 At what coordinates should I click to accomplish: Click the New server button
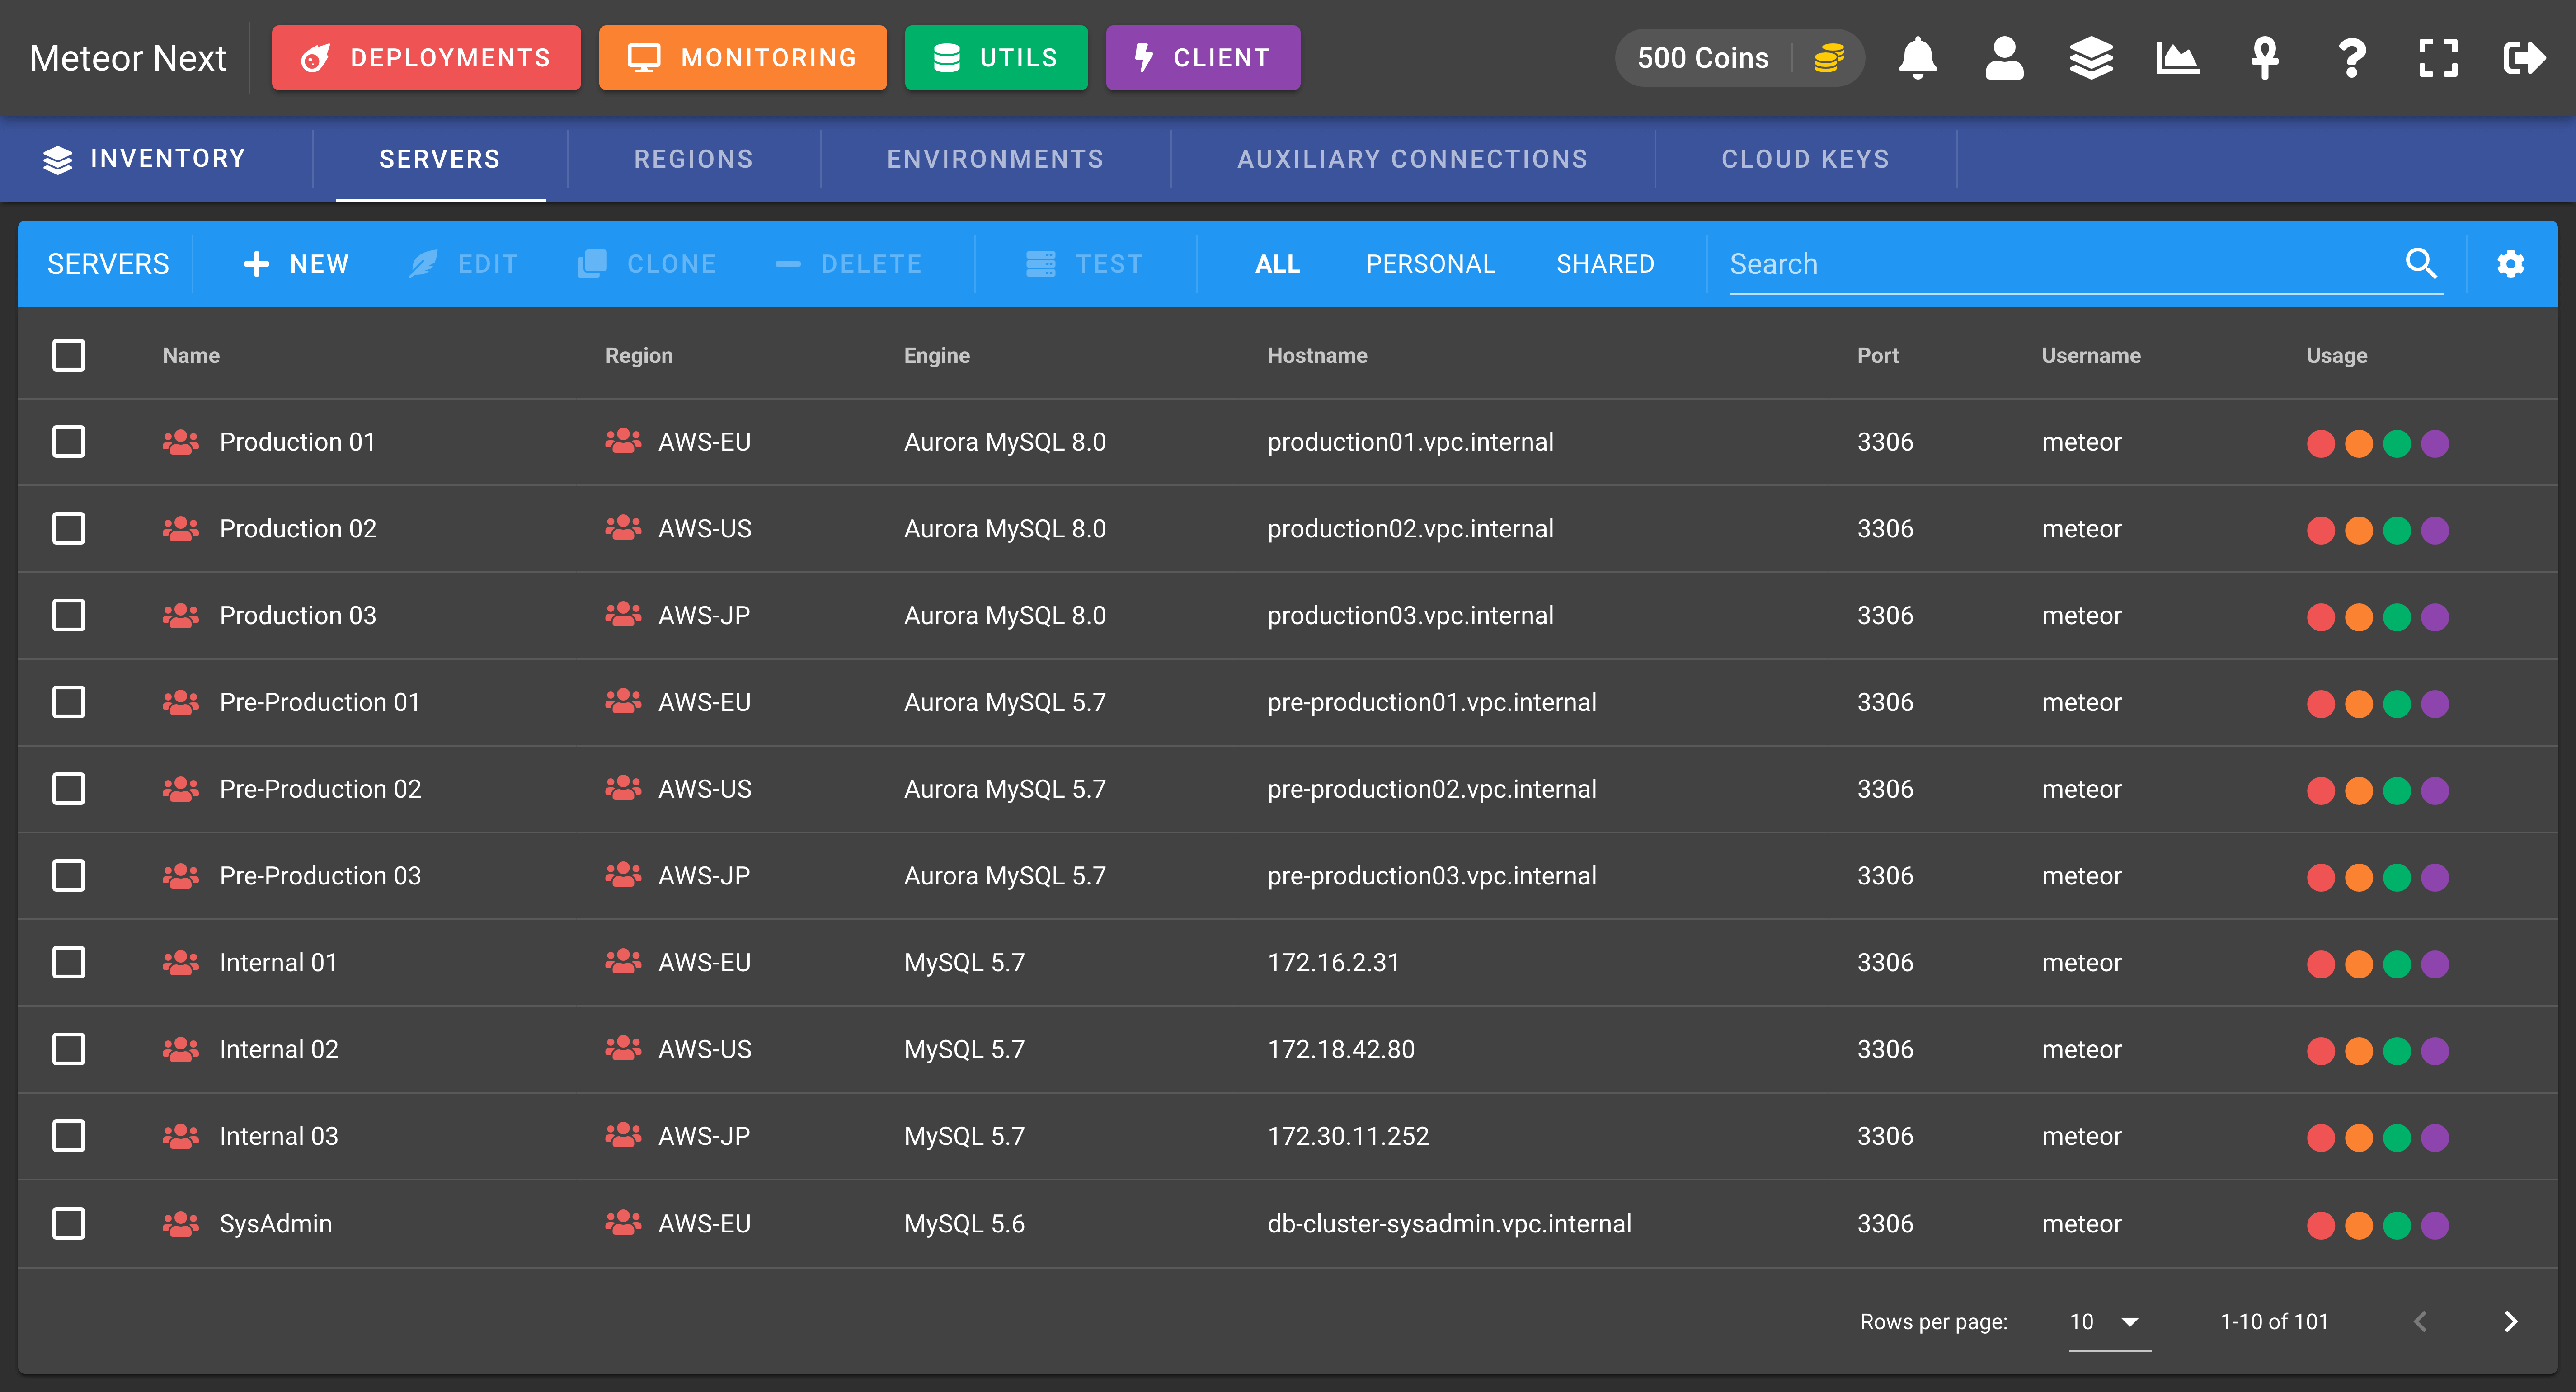point(297,264)
